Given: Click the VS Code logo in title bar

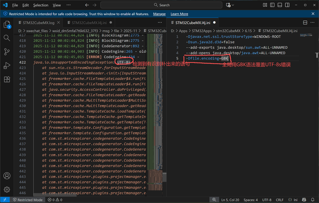Looking at the screenshot, I should click(x=5, y=5).
